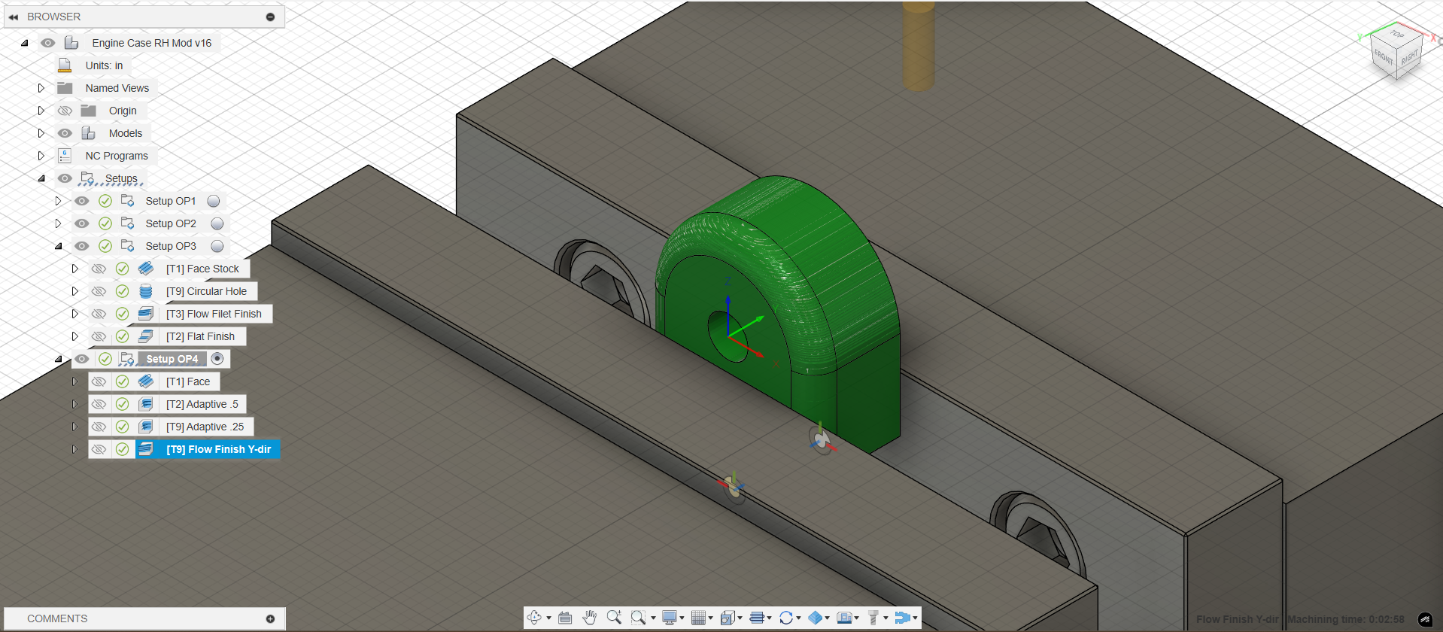
Task: Activate the Pan hand tool
Action: (589, 618)
